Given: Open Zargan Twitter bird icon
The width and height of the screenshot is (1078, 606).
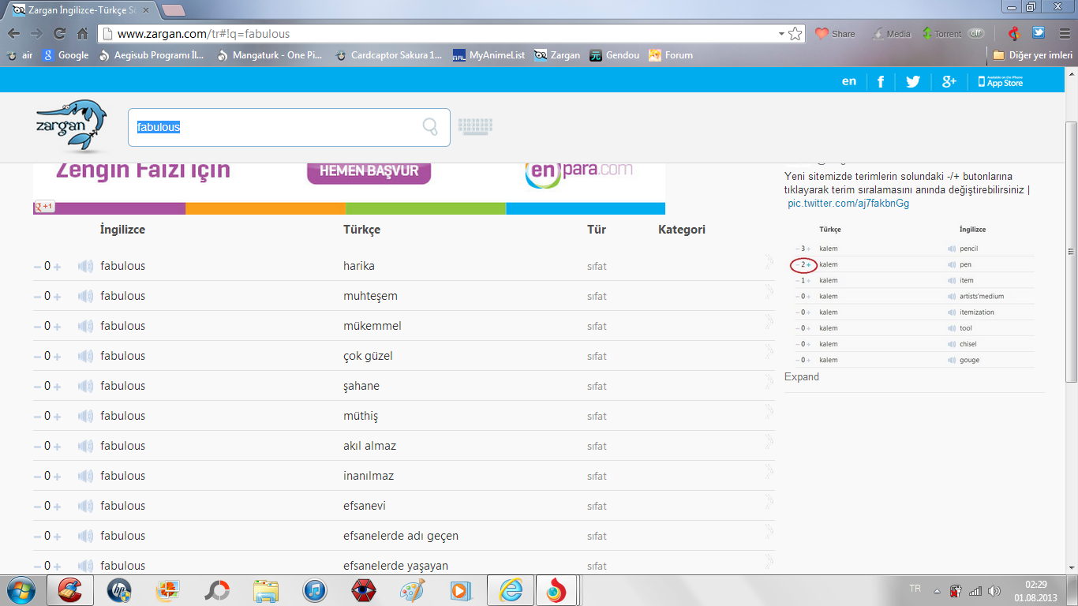Looking at the screenshot, I should pyautogui.click(x=913, y=81).
